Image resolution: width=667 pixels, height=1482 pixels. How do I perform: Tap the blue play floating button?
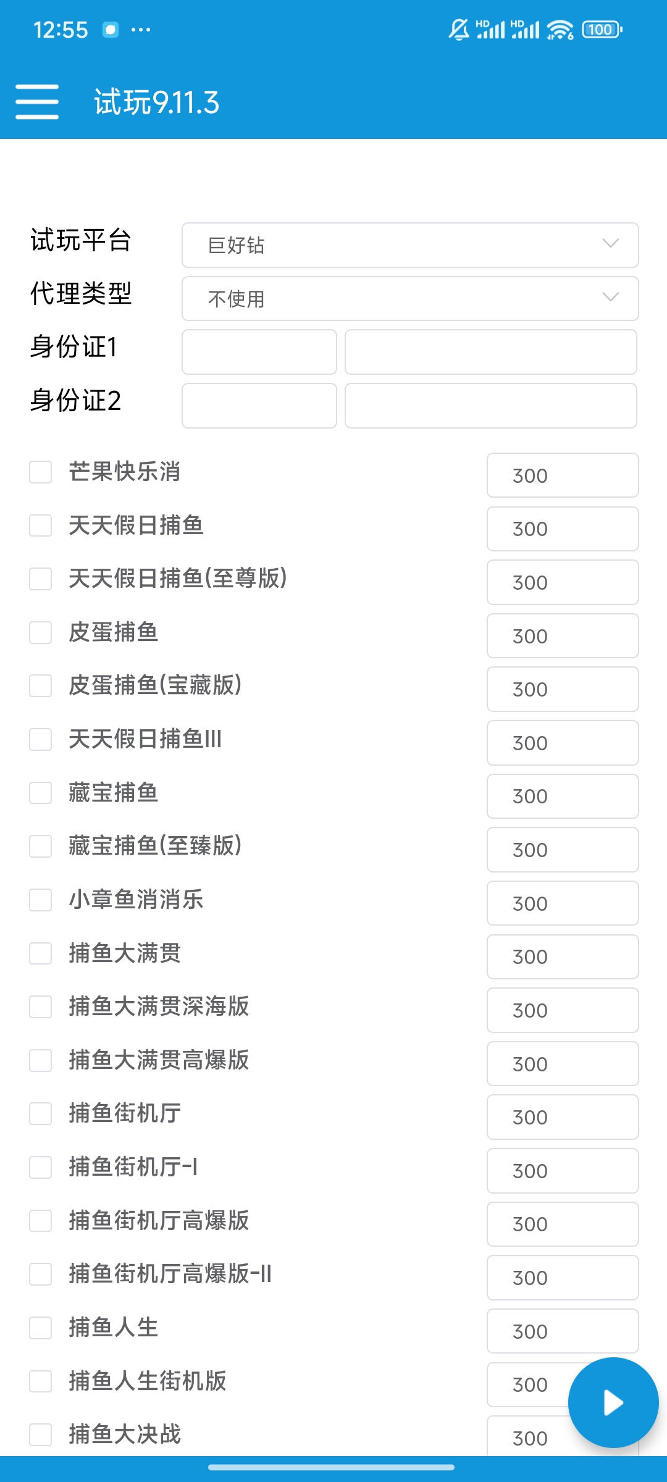[x=613, y=1402]
